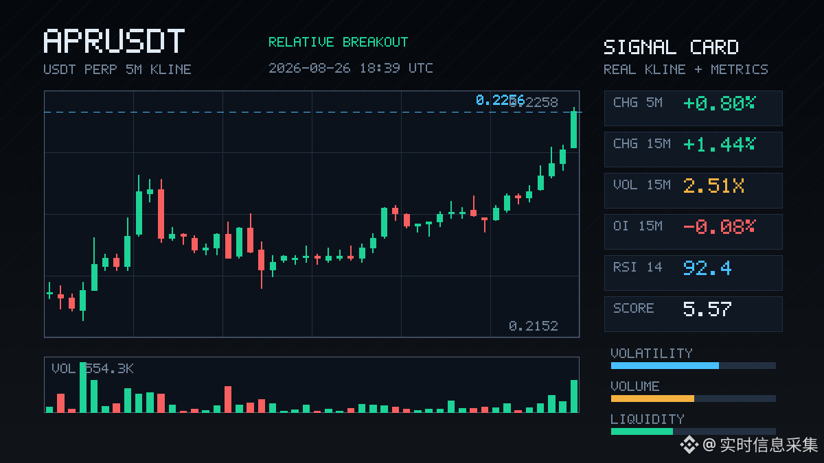Click the 0.2256 current price label

(x=500, y=101)
